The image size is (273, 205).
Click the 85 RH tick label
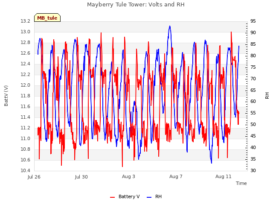click(253, 44)
